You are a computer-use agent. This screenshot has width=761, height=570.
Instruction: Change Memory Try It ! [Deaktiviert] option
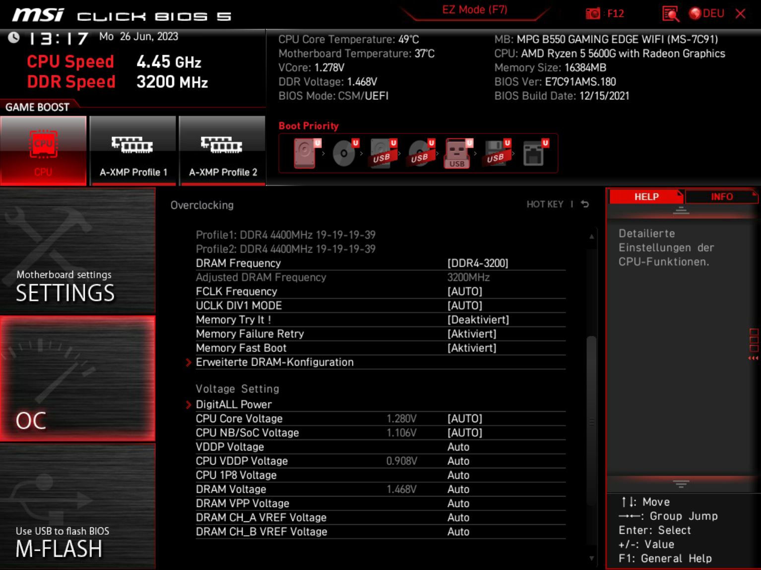[x=380, y=320]
